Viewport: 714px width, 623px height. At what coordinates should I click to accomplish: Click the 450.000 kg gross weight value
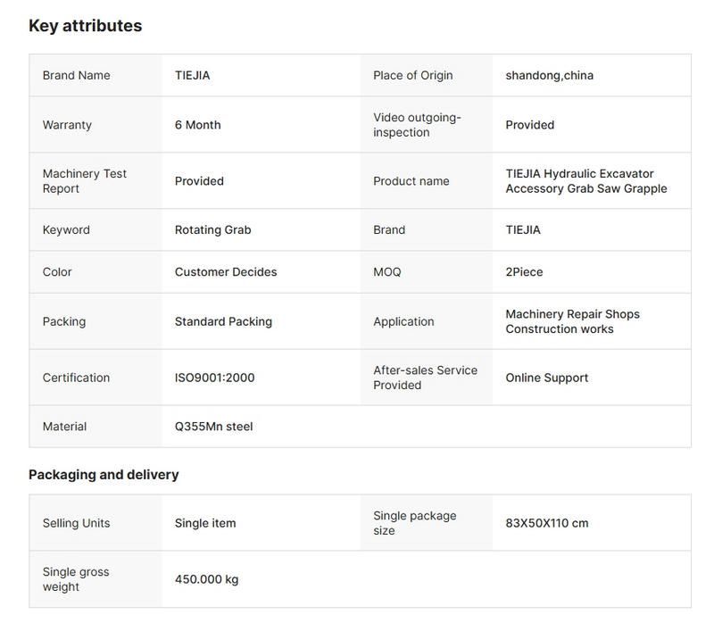(x=206, y=579)
